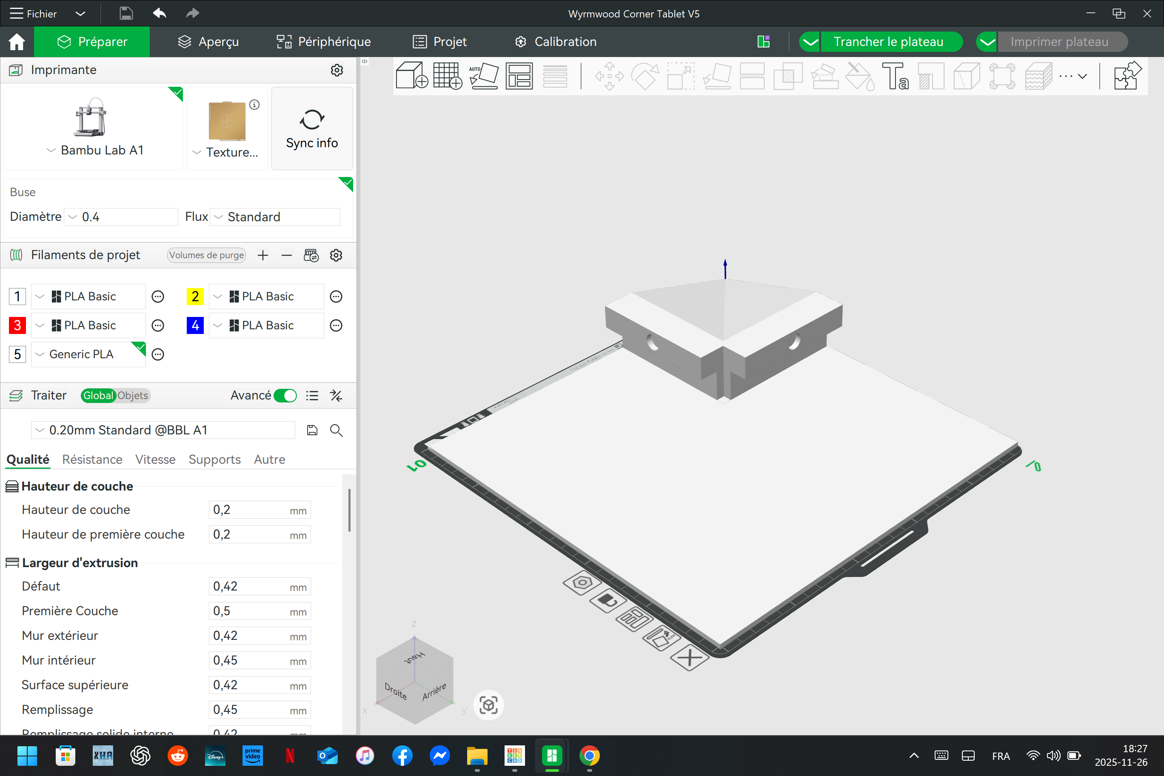Click the Volumes de purge button
The height and width of the screenshot is (776, 1164).
206,255
